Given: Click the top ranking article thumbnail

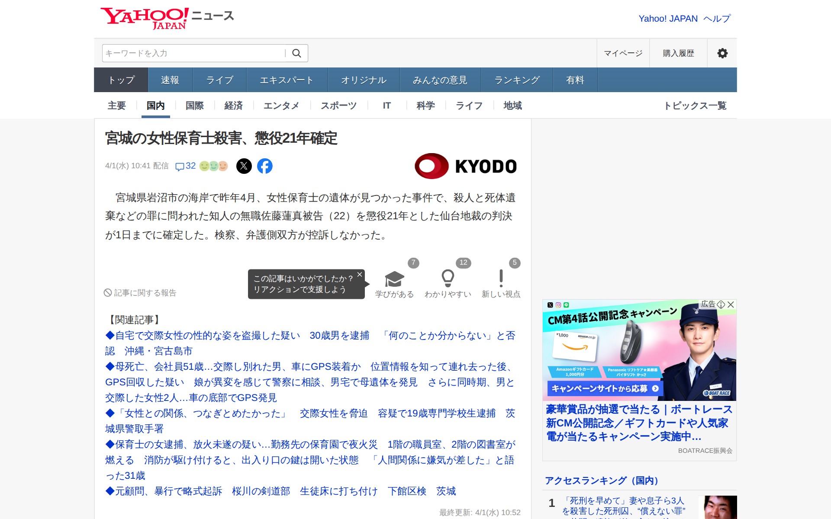Looking at the screenshot, I should coord(717,507).
